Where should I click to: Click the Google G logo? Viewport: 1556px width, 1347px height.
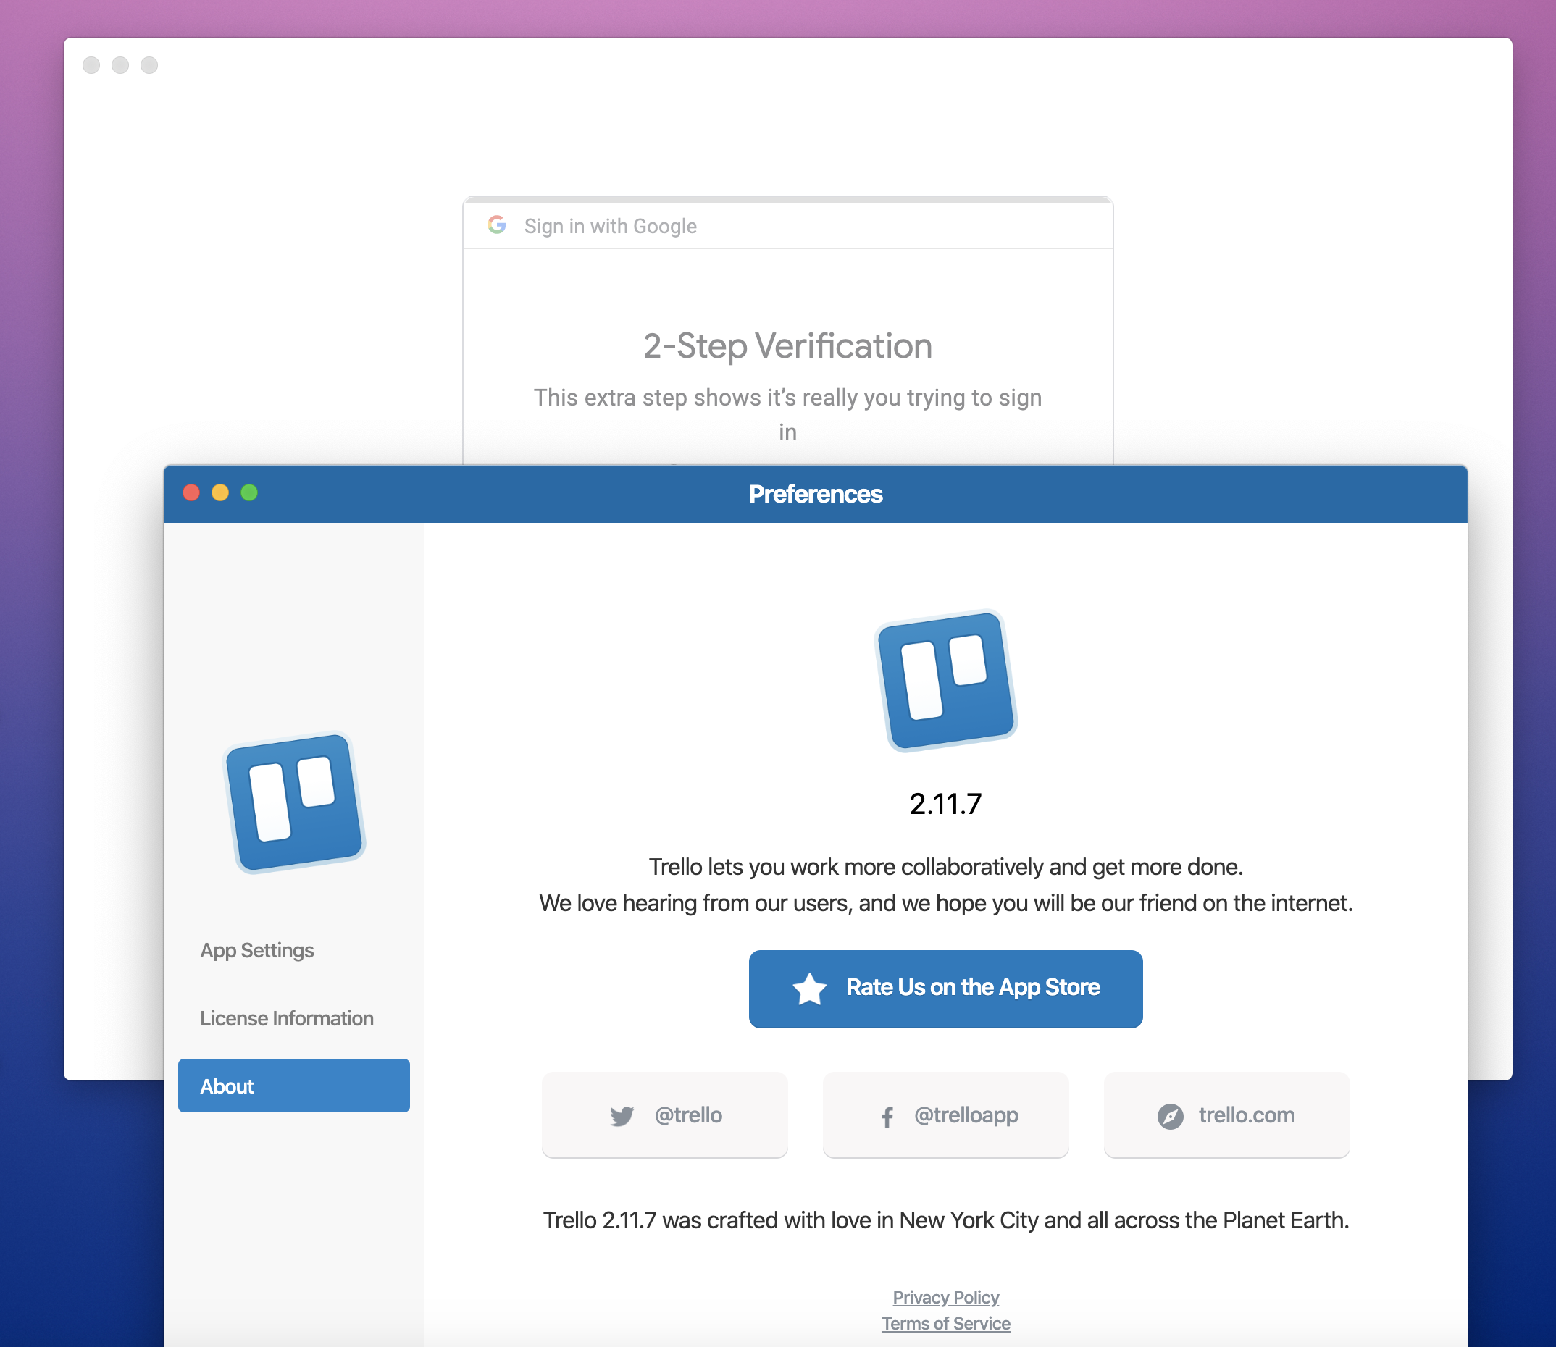(x=497, y=224)
